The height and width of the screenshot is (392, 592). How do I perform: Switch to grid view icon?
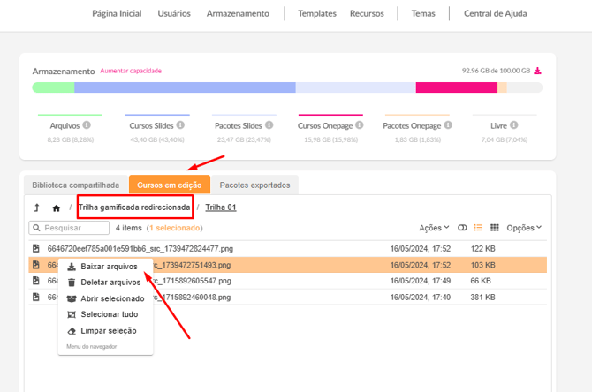point(495,228)
